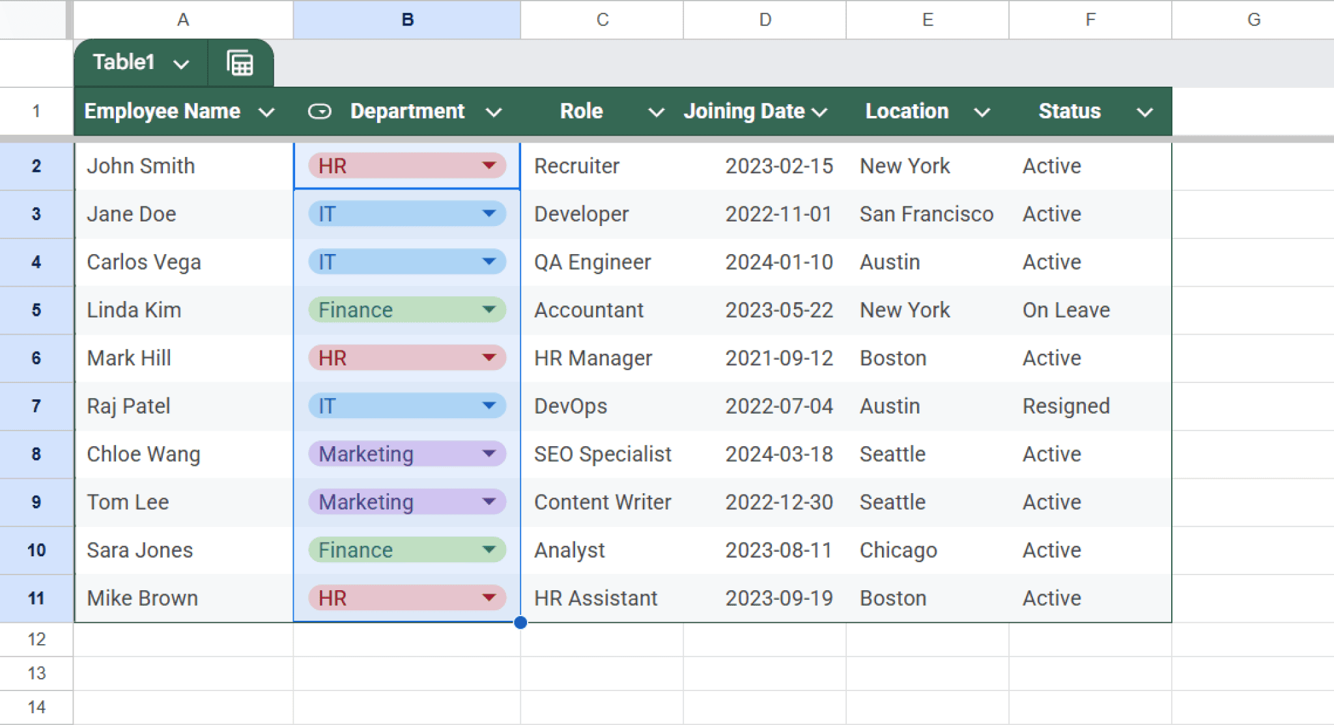This screenshot has height=725, width=1334.
Task: Select row 5 by clicking its number
Action: [36, 309]
